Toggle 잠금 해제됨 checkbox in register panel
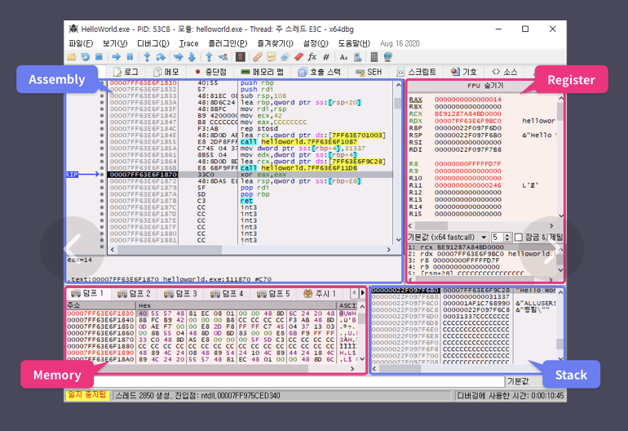This screenshot has height=431, width=628. click(518, 237)
